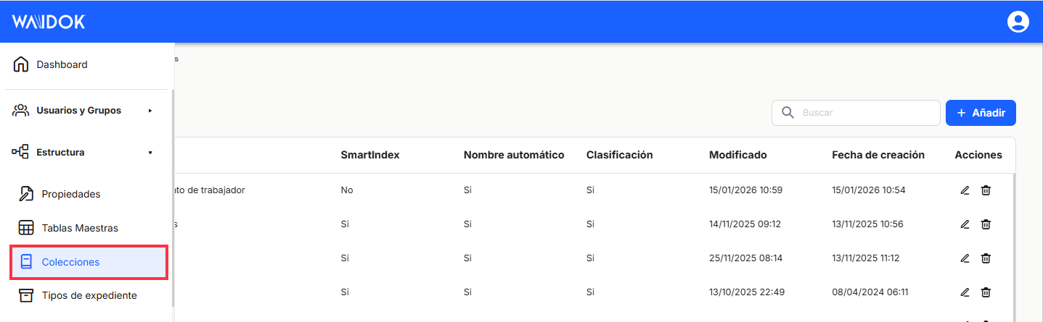Navigate to Tipos de expediente
Image resolution: width=1043 pixels, height=322 pixels.
[x=89, y=295]
